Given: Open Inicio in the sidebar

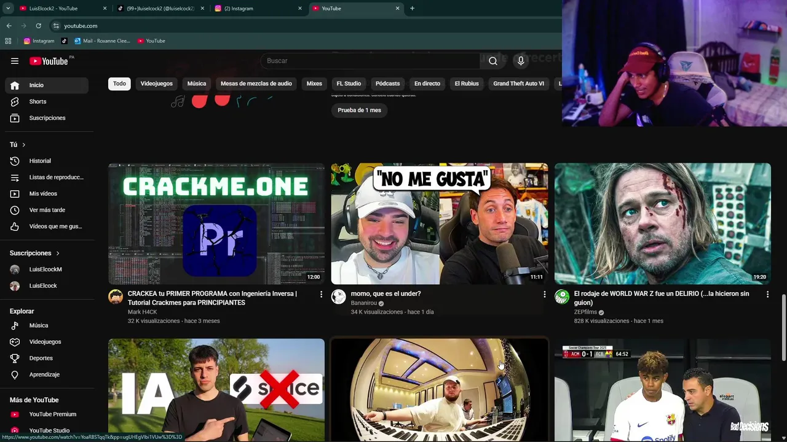Looking at the screenshot, I should [47, 85].
